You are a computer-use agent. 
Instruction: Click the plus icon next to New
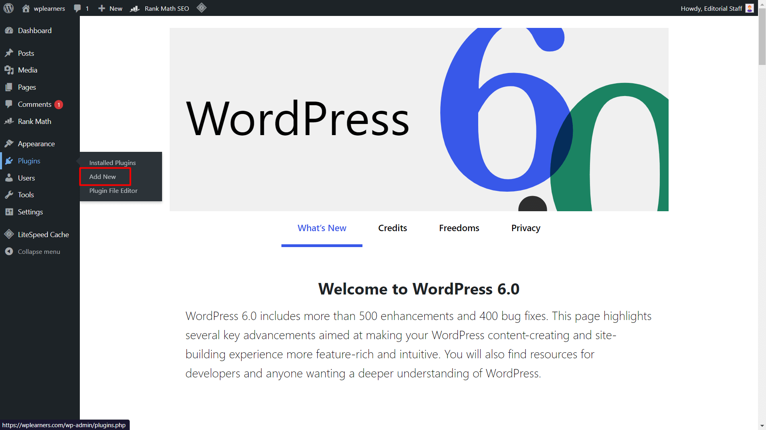[x=102, y=8]
